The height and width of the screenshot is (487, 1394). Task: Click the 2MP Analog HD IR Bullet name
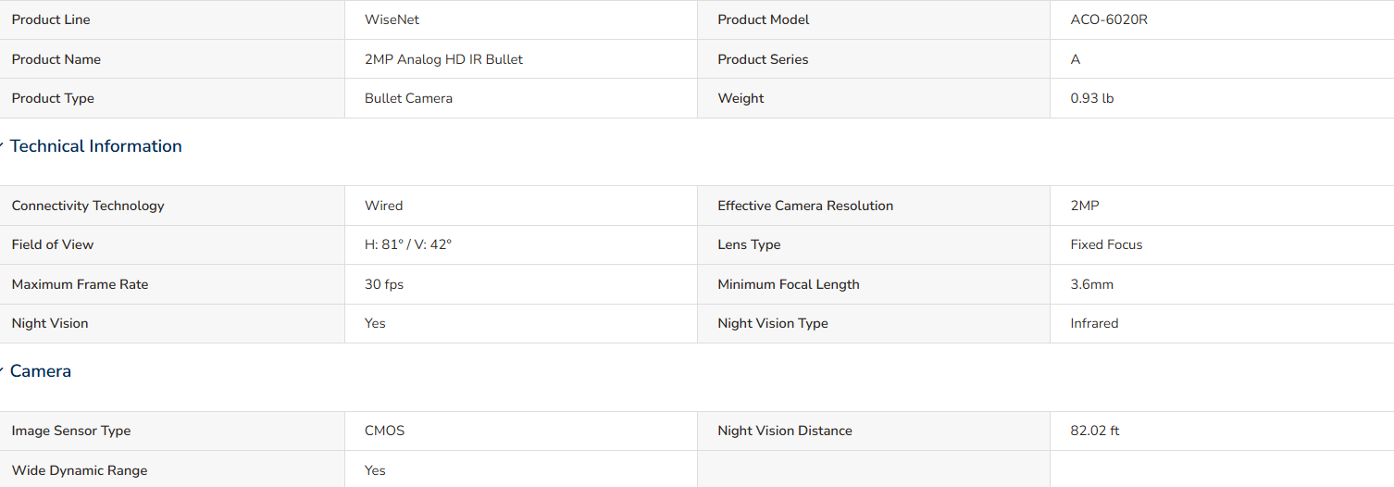pos(443,59)
